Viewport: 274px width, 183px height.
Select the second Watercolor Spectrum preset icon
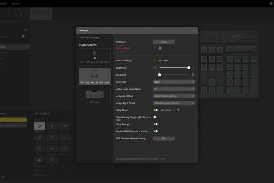click(52, 126)
